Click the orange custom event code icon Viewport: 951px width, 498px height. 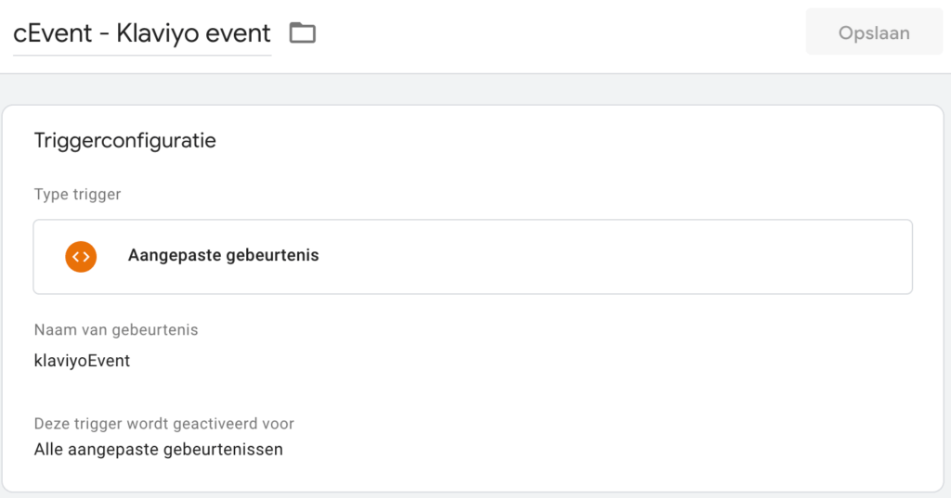(81, 256)
